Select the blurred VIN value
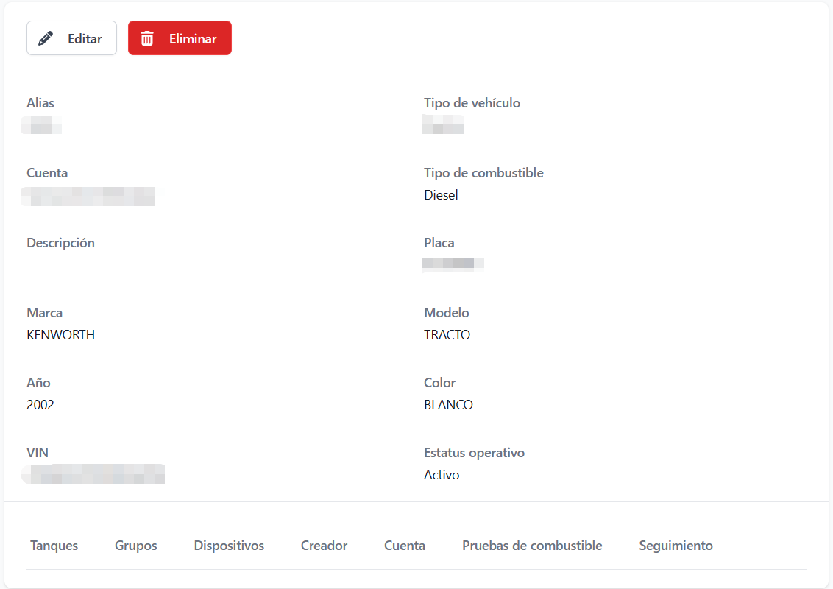The width and height of the screenshot is (833, 589). [93, 474]
